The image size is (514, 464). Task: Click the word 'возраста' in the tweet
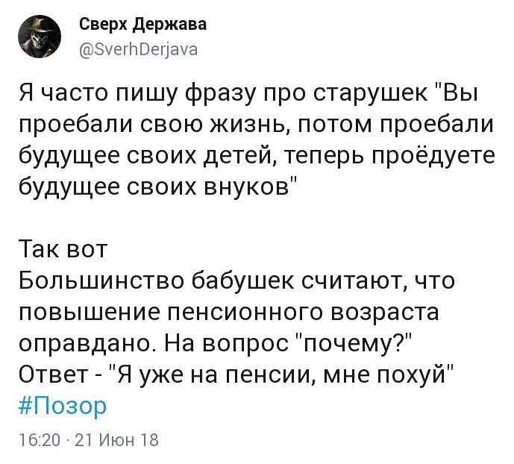click(x=377, y=312)
